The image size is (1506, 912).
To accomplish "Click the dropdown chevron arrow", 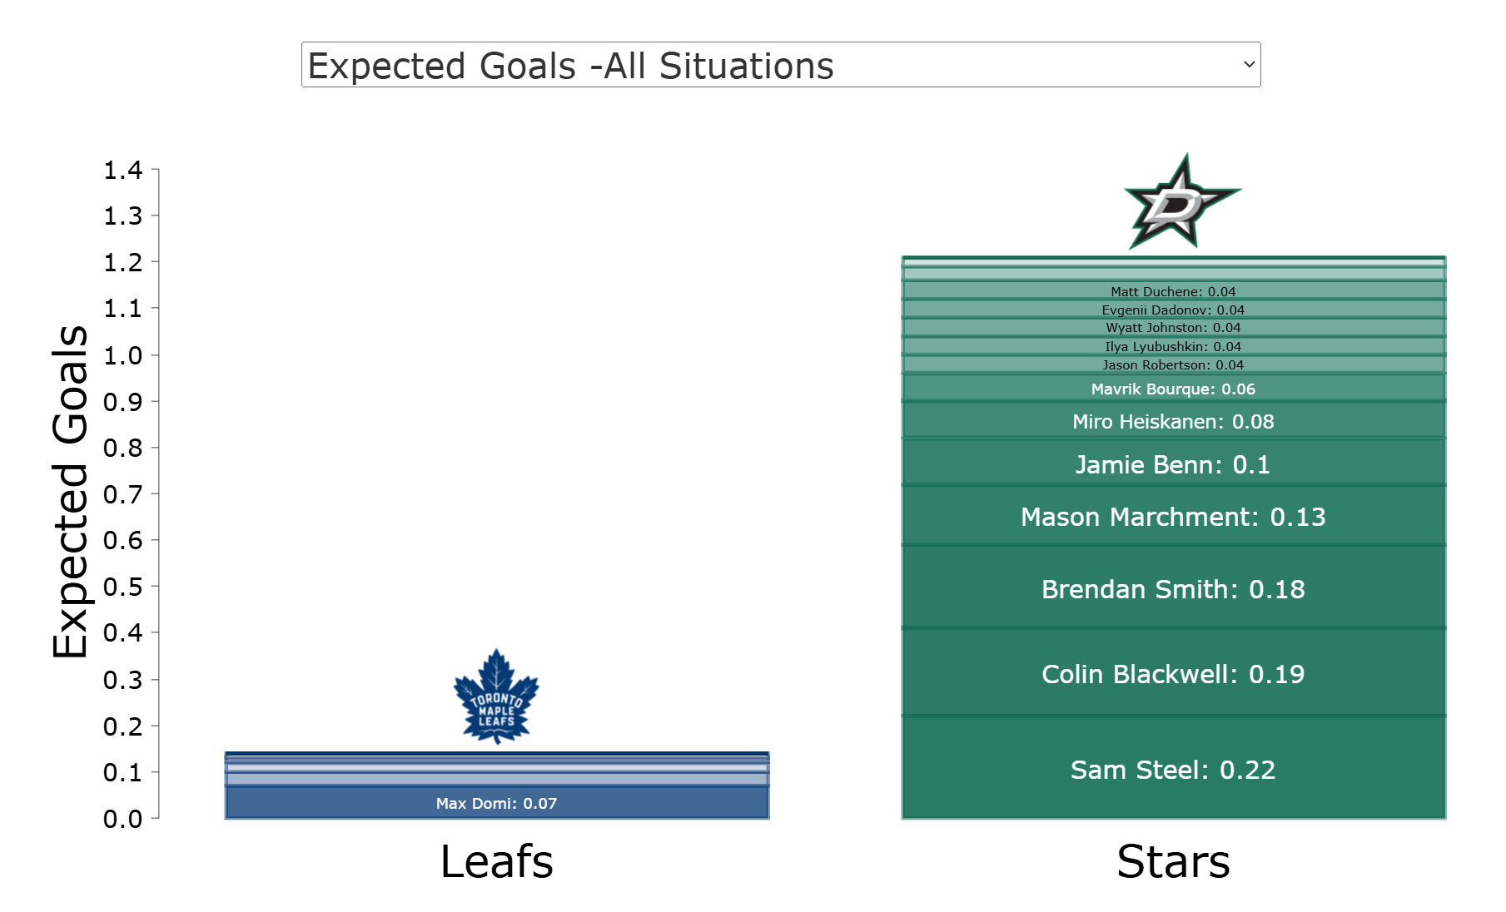I will click(1248, 65).
